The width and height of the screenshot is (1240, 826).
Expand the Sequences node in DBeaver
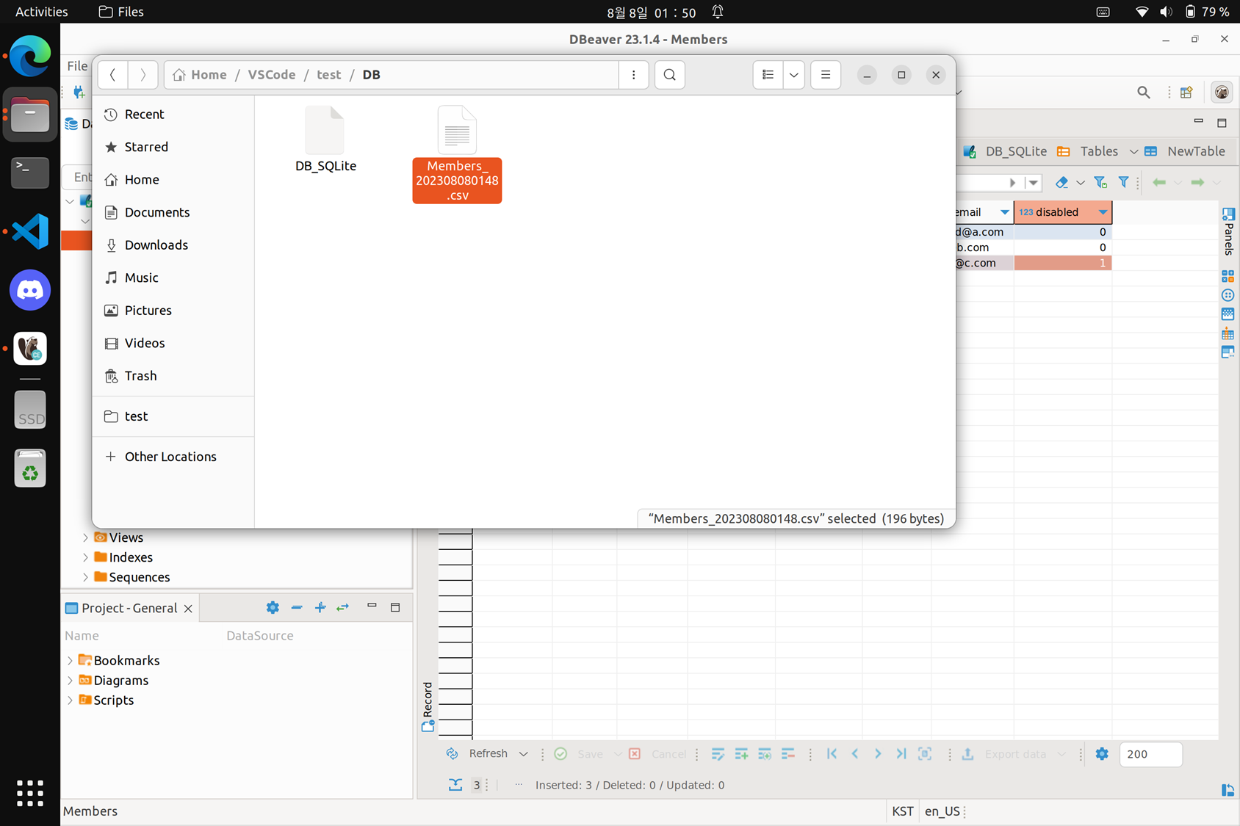point(85,578)
